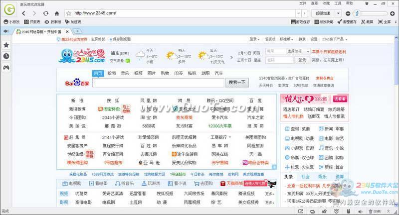Select the 新闻 search tab
The height and width of the screenshot is (215, 399).
(x=111, y=73)
